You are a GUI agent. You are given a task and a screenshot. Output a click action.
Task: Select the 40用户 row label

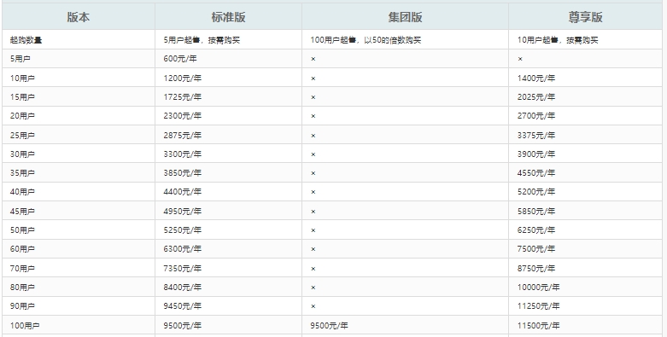22,192
